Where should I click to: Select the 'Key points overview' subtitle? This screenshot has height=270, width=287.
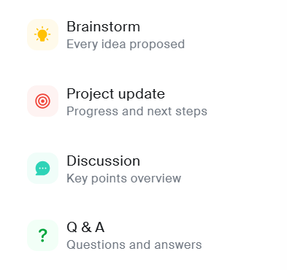pyautogui.click(x=123, y=179)
